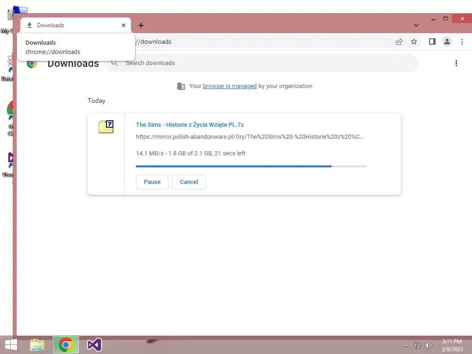472x354 pixels.
Task: Launch Visual Studio from taskbar
Action: [x=94, y=345]
